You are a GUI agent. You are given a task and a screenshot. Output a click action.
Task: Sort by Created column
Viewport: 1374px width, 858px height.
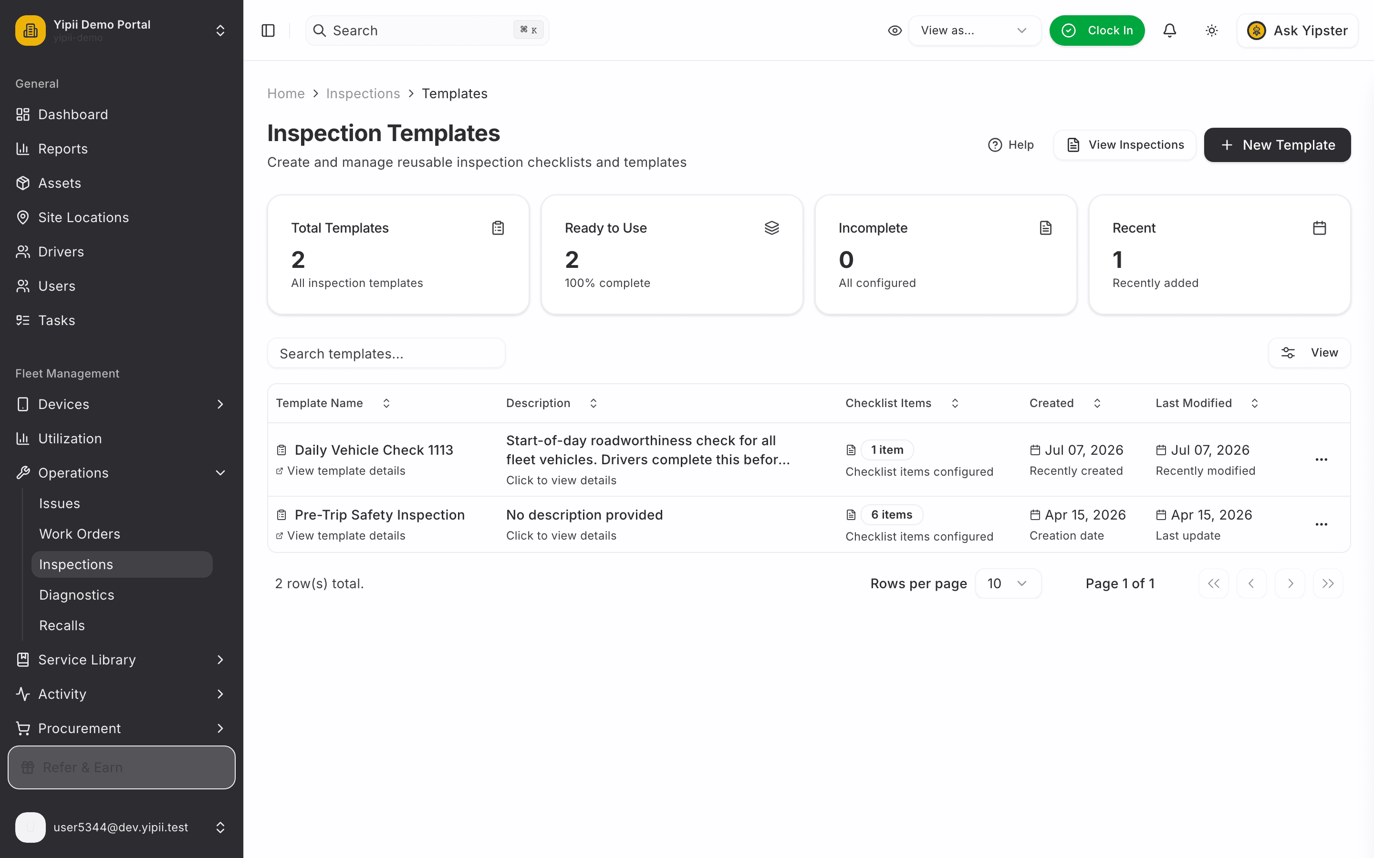(1065, 403)
